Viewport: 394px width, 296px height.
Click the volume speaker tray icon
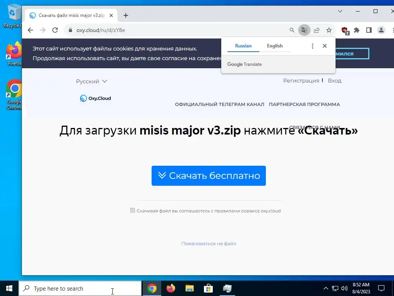pos(344,288)
